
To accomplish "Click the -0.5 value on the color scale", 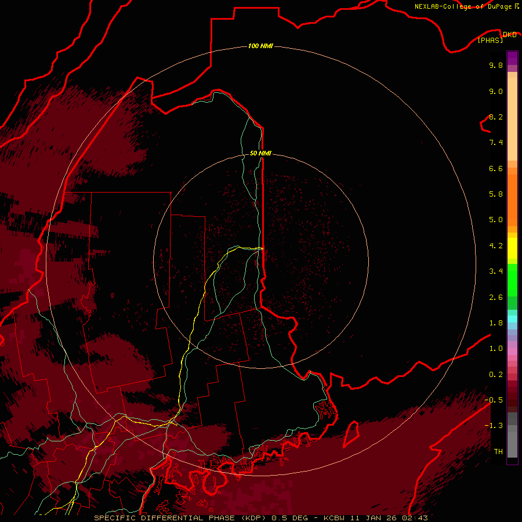I will coord(494,400).
